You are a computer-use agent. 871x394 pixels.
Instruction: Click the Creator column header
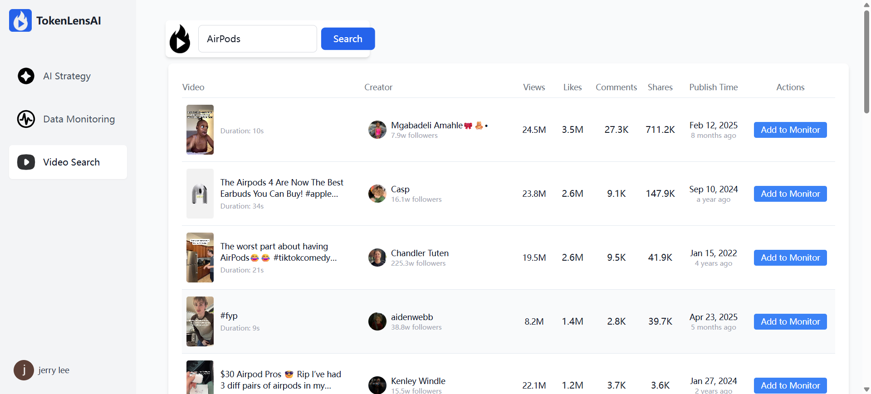(378, 87)
